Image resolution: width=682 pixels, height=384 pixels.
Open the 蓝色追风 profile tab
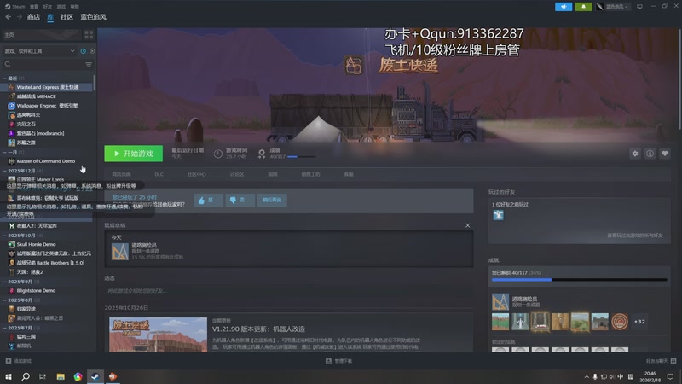[93, 17]
